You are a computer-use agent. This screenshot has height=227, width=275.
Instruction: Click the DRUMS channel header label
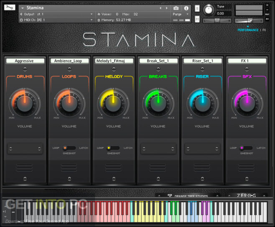25,77
